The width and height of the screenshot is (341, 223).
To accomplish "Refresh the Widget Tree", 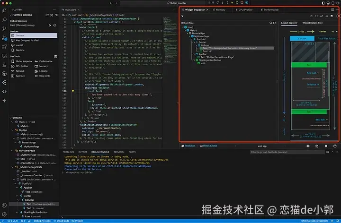I will (x=274, y=23).
